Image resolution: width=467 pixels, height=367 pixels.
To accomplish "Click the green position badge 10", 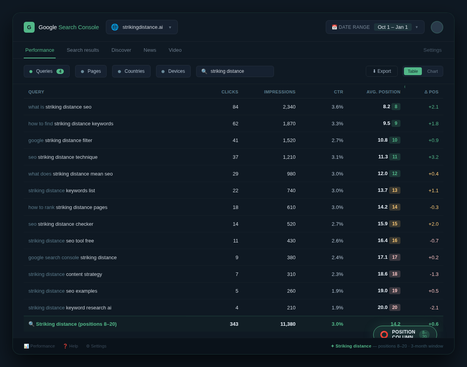I will [x=395, y=140].
